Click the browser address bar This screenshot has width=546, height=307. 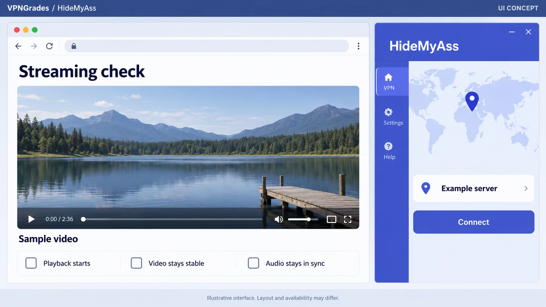pyautogui.click(x=207, y=46)
